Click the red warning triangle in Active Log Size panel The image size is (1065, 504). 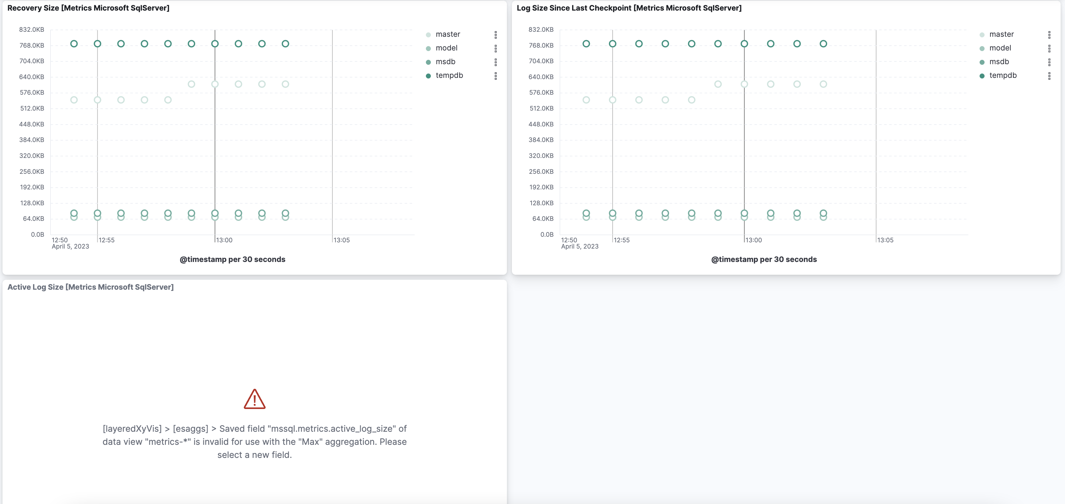[255, 398]
